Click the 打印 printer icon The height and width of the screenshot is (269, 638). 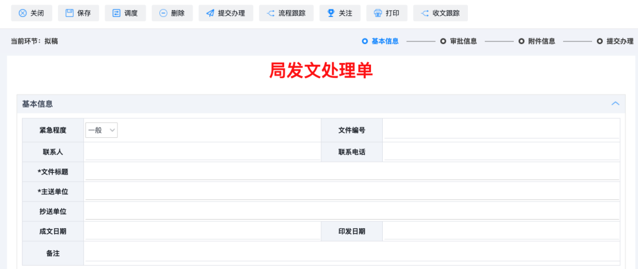378,13
